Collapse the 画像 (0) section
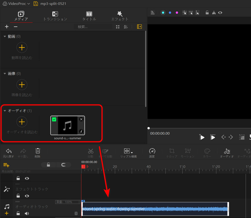This screenshot has width=251, height=218. tap(5, 73)
